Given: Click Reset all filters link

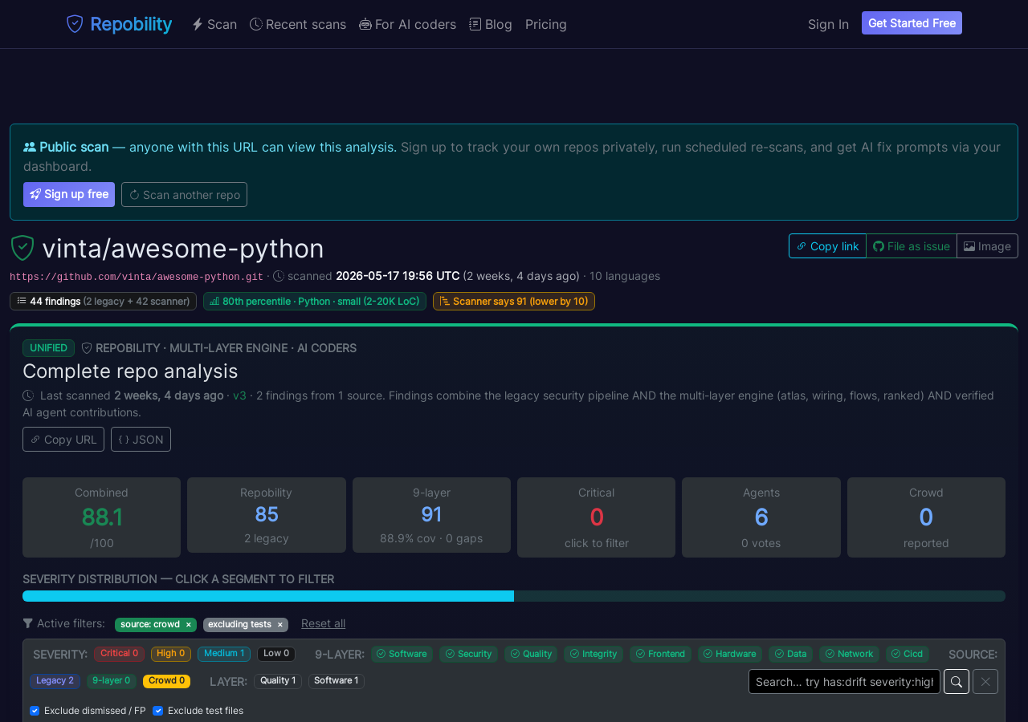Looking at the screenshot, I should (323, 623).
